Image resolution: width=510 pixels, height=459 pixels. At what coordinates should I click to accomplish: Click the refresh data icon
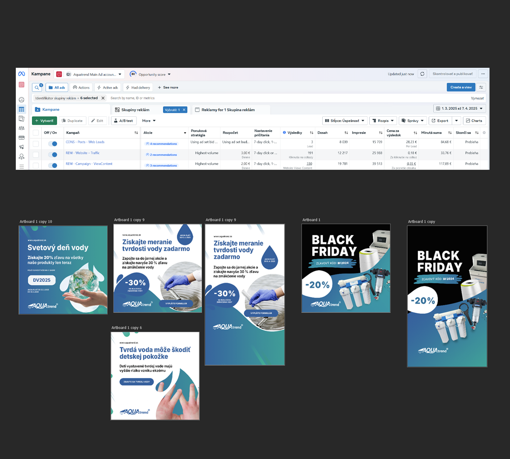click(x=422, y=74)
